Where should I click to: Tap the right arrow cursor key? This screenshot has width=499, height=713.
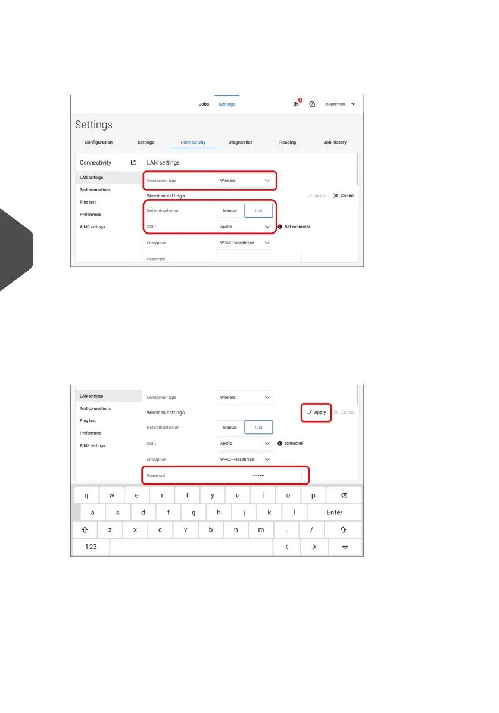pyautogui.click(x=314, y=547)
